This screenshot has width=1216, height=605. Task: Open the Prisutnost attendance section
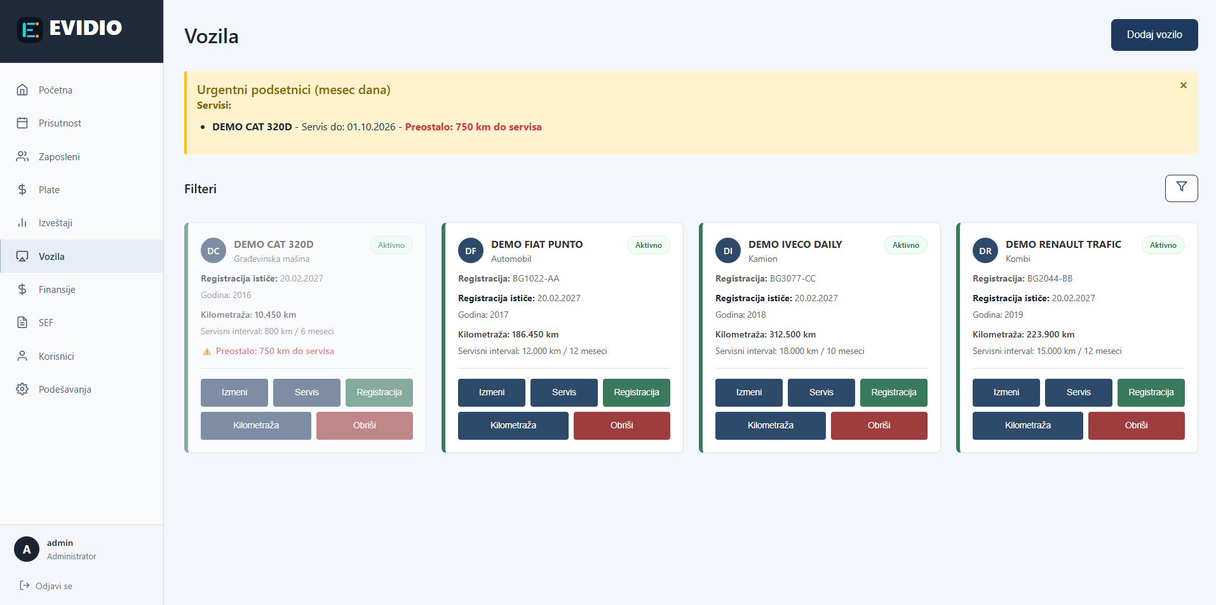tap(61, 123)
